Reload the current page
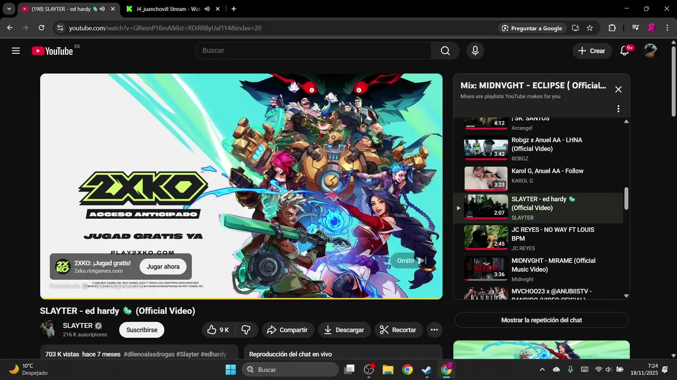677x380 pixels. coord(41,28)
